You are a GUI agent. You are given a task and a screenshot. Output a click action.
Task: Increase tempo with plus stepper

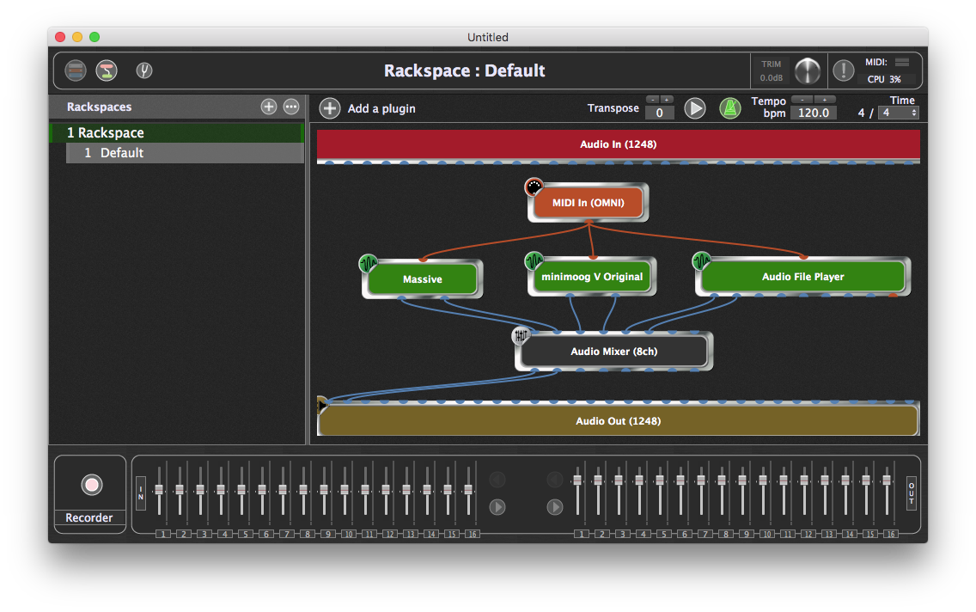(824, 100)
